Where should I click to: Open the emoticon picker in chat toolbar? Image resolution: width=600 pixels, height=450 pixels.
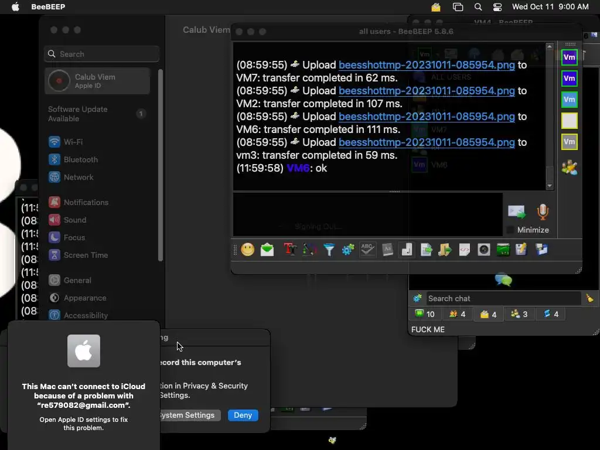(x=248, y=250)
